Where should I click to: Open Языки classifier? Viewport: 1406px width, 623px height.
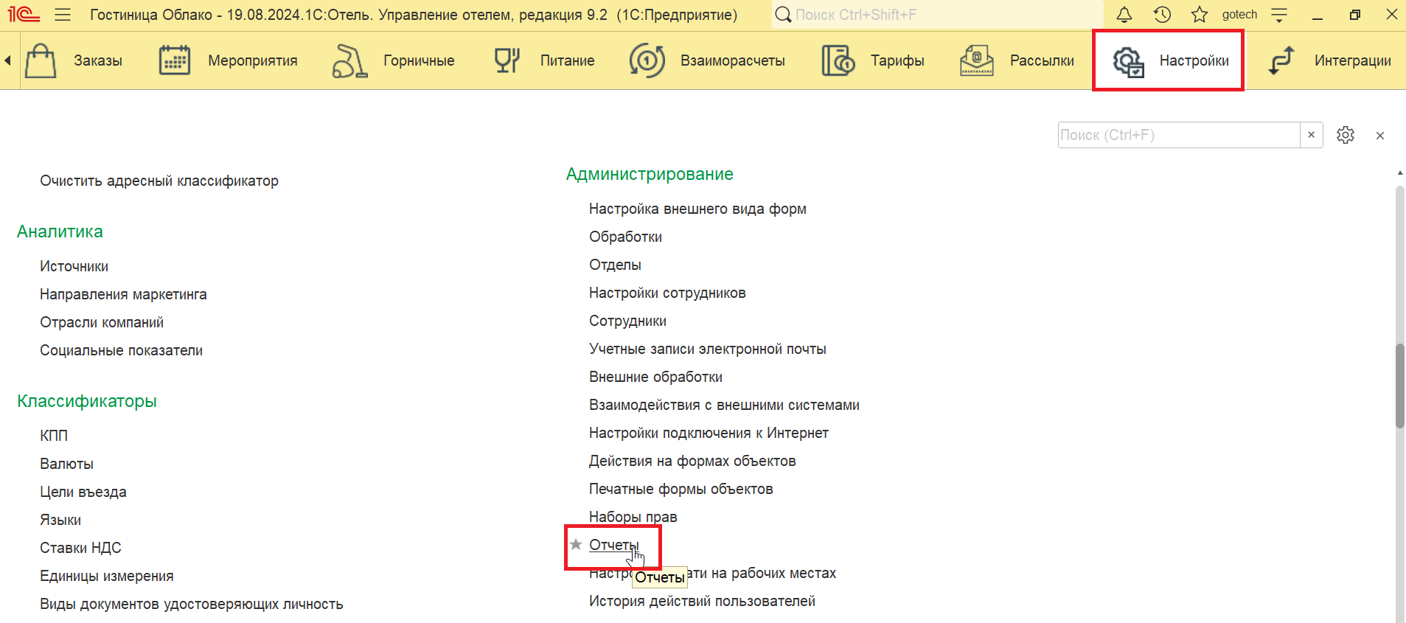tap(60, 520)
